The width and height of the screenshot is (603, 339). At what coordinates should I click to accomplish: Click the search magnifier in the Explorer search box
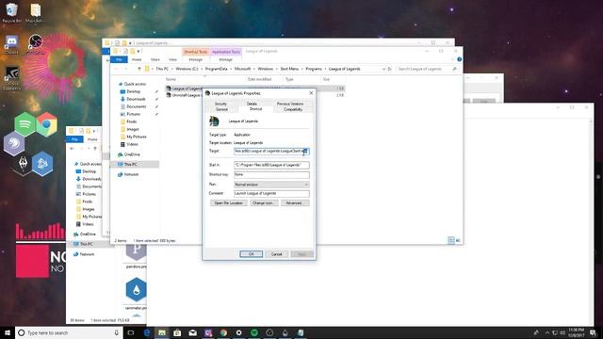click(454, 69)
